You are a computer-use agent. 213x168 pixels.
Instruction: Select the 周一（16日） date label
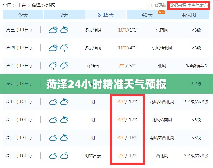click(19, 119)
